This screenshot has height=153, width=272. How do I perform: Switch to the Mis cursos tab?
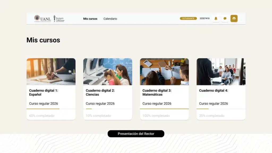click(x=90, y=19)
